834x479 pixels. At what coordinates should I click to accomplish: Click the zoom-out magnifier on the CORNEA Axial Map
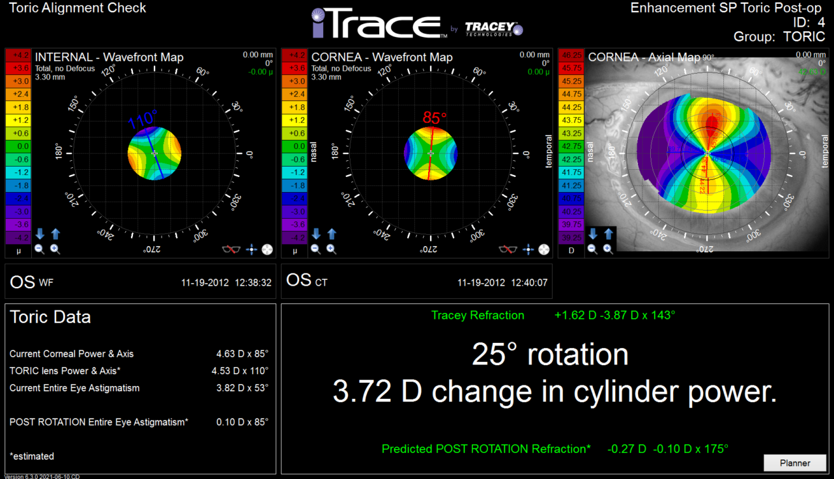(x=592, y=249)
